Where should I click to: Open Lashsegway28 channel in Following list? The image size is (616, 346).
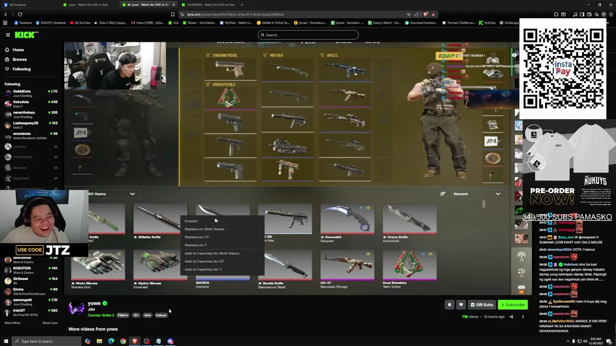[31, 125]
